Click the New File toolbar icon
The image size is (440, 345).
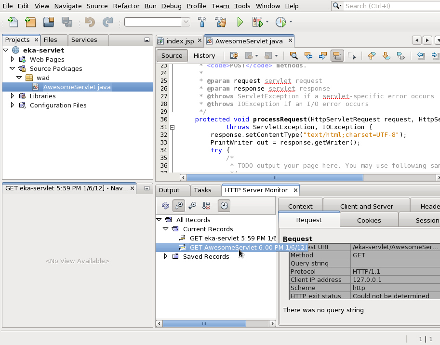(x=13, y=22)
